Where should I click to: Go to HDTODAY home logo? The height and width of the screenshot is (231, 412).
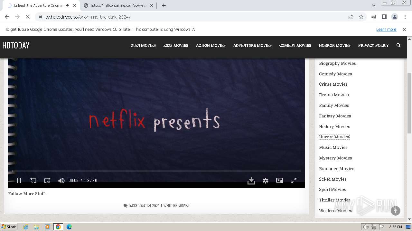tap(16, 46)
